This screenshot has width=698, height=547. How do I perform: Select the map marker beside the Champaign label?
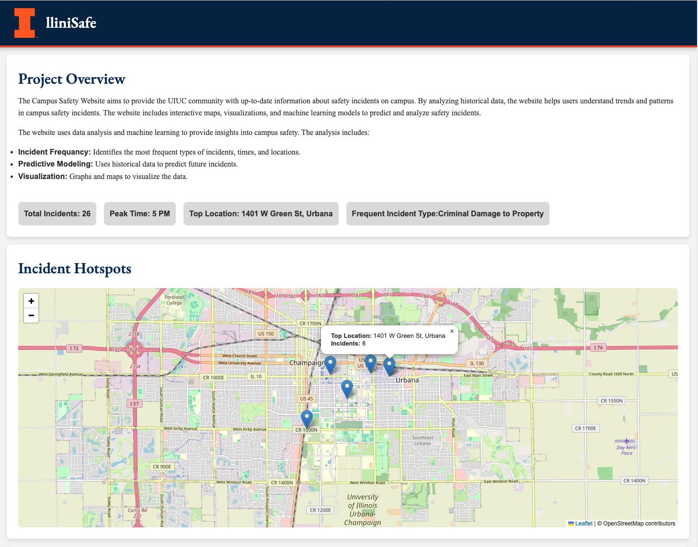coord(330,364)
